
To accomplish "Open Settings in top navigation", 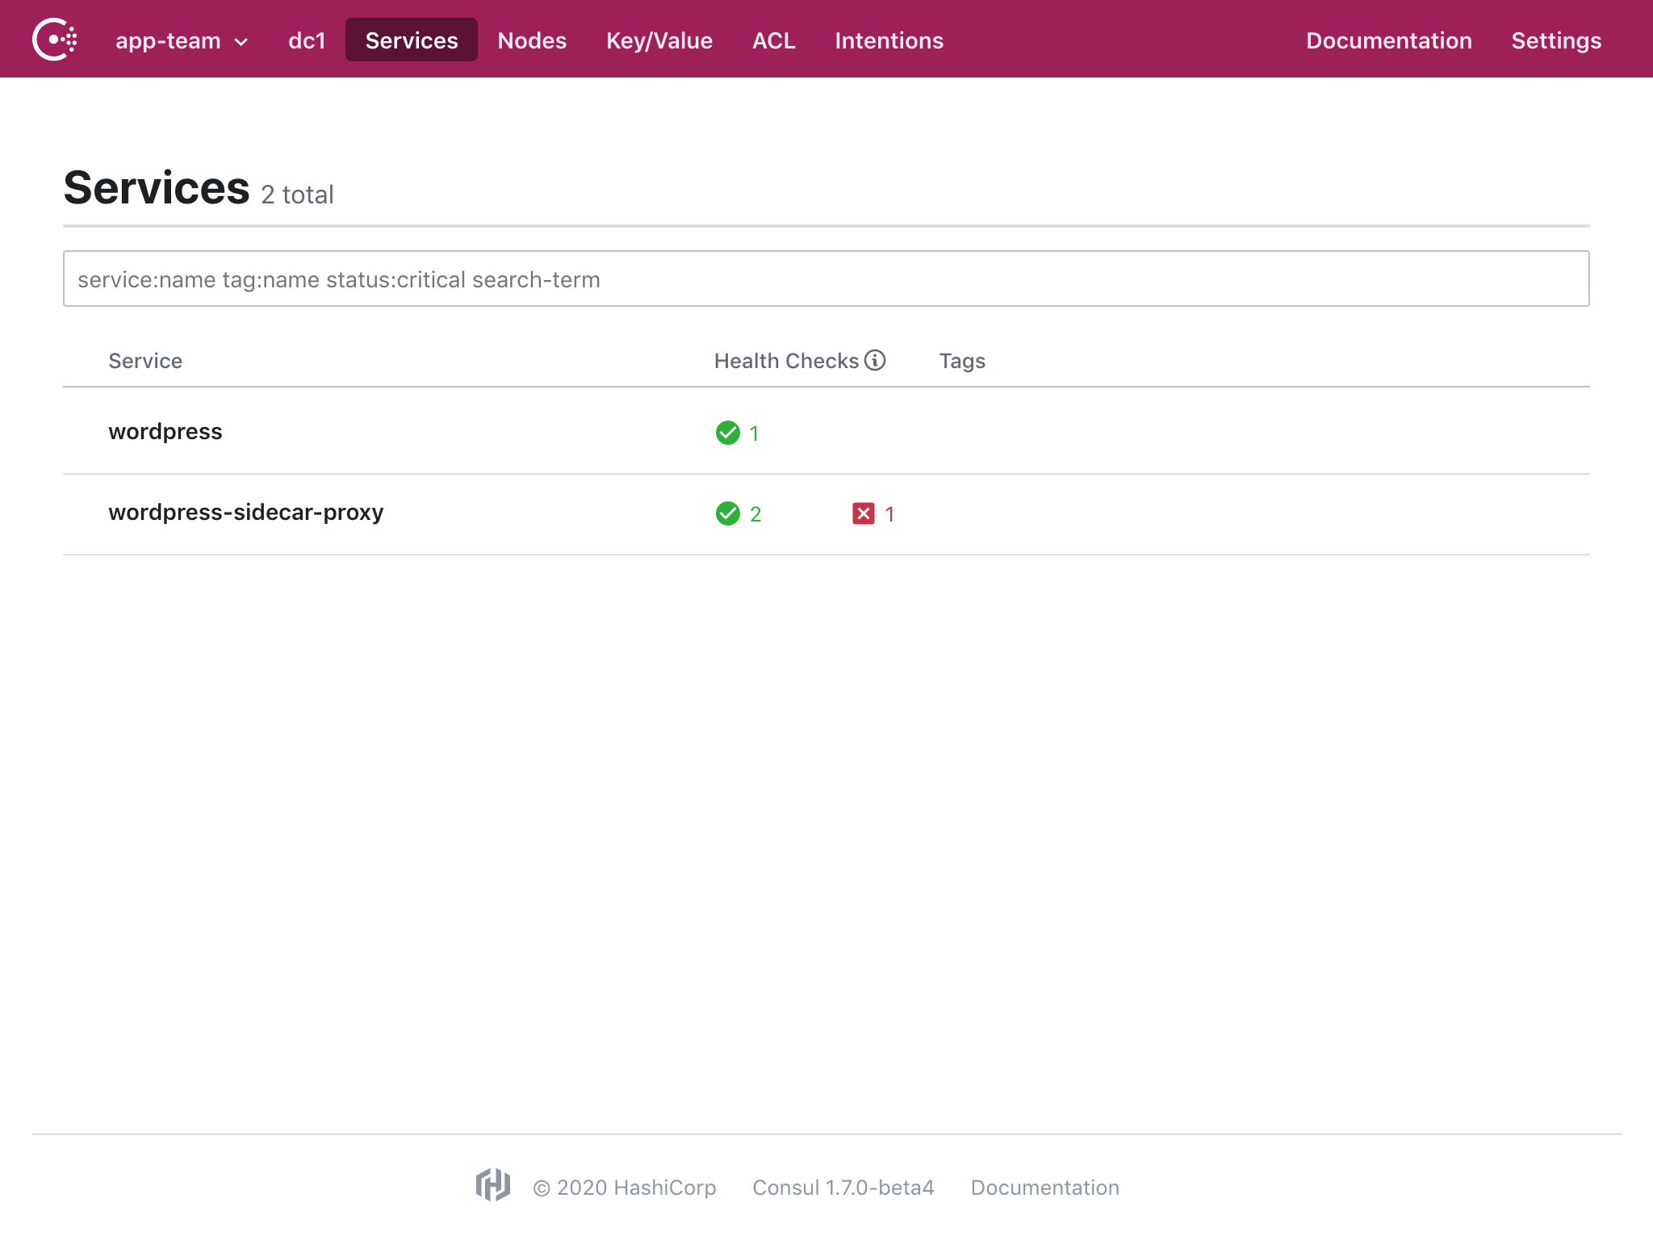I will tap(1556, 40).
